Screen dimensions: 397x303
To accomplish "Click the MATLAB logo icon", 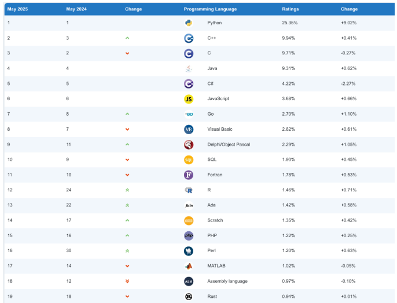I will [x=189, y=266].
